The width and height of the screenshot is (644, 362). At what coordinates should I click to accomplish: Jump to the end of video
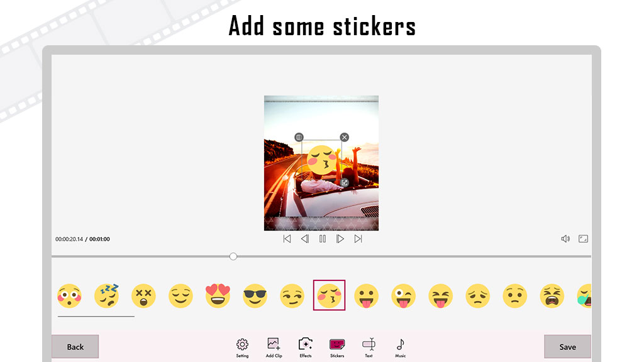click(358, 239)
